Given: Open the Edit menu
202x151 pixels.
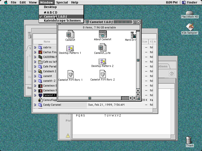Looking at the screenshot, I should coord(23,2).
